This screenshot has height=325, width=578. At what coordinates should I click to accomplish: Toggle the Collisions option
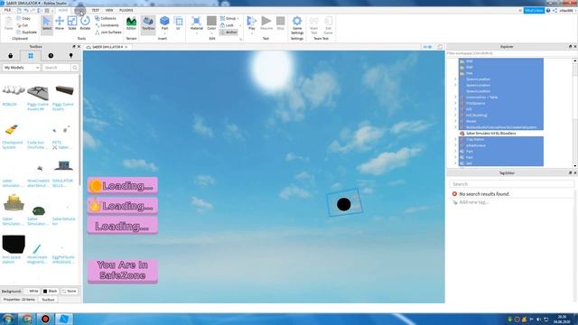[x=106, y=18]
